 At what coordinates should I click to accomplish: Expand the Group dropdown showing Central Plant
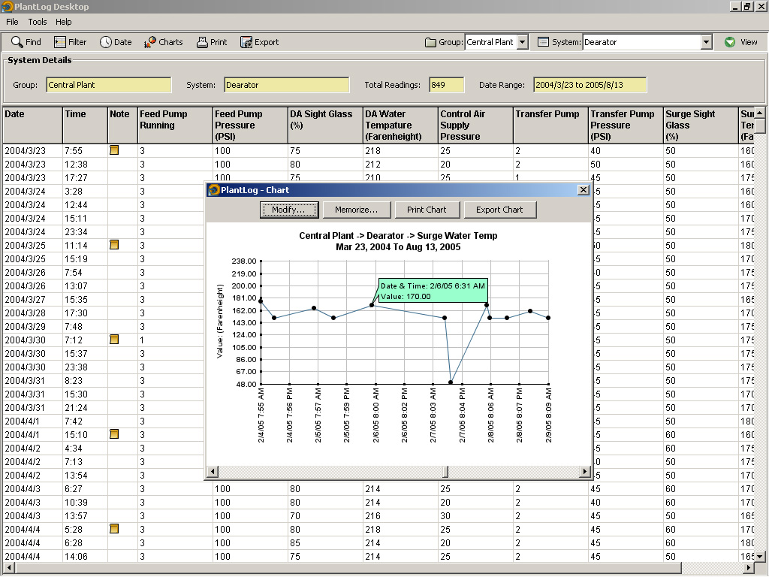[x=522, y=43]
